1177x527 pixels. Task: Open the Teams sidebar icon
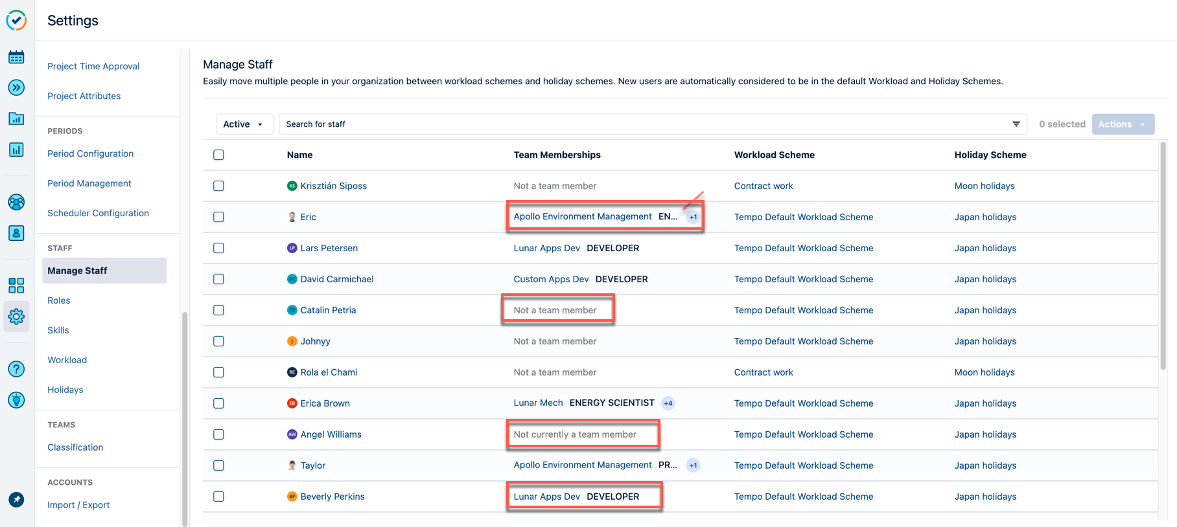[x=16, y=202]
